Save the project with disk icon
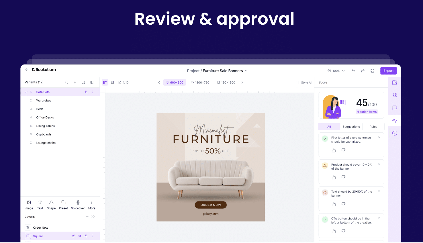Image resolution: width=423 pixels, height=243 pixels. pos(372,71)
